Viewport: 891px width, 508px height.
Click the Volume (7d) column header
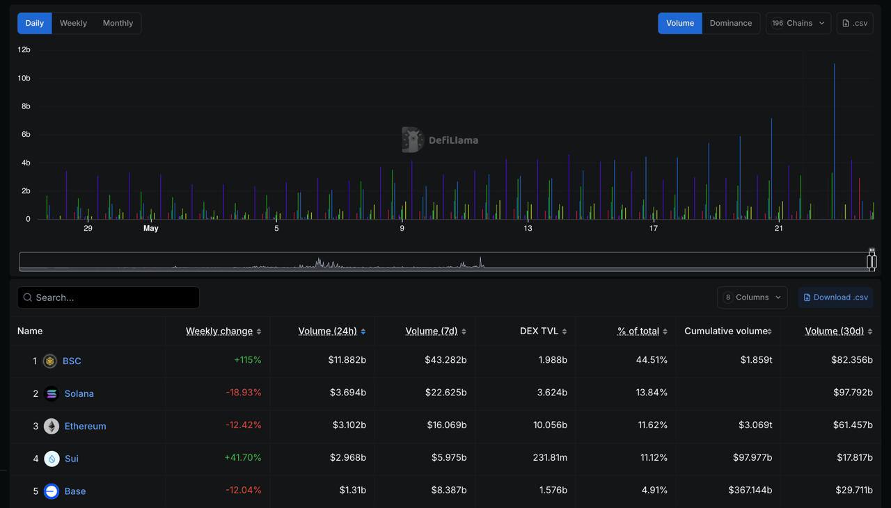point(432,331)
